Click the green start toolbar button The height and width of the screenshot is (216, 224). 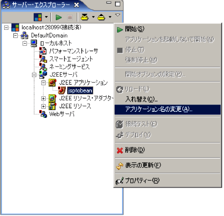pos(59,17)
